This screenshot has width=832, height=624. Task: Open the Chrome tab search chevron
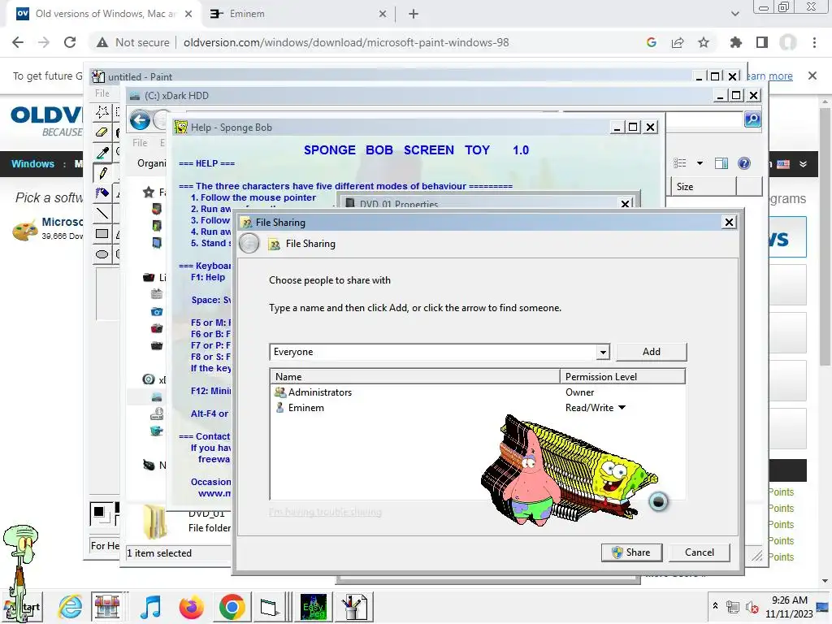(734, 15)
